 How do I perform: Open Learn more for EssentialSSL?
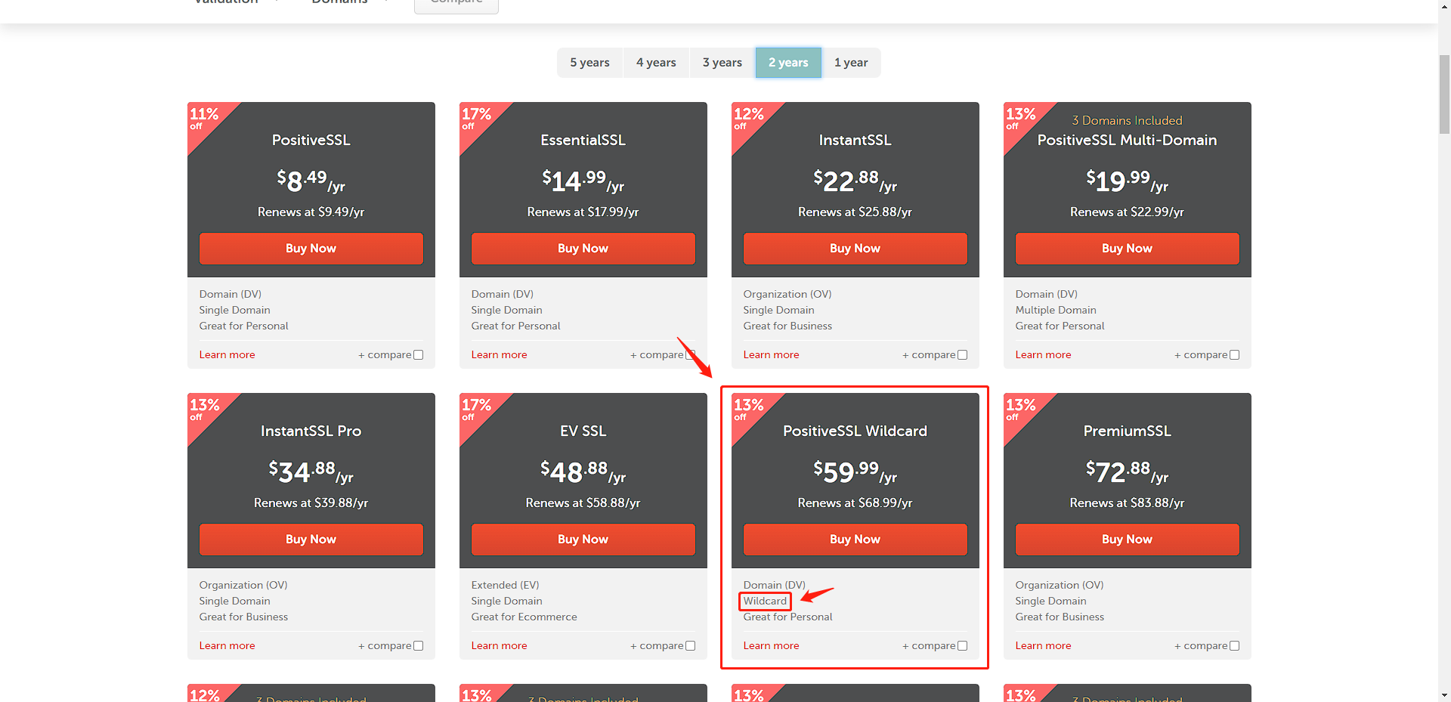500,355
